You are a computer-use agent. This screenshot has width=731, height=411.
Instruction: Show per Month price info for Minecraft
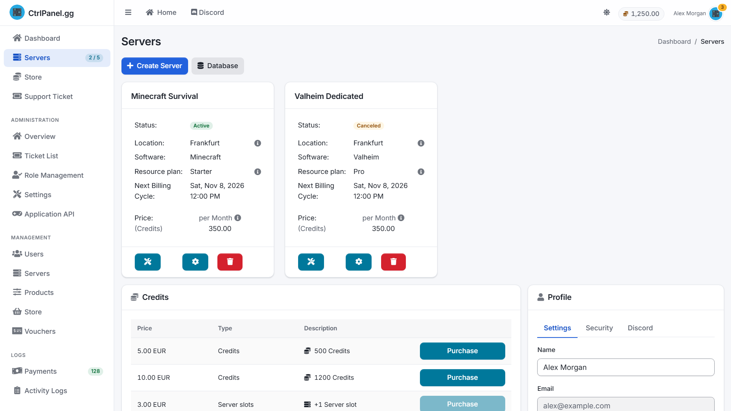[238, 218]
